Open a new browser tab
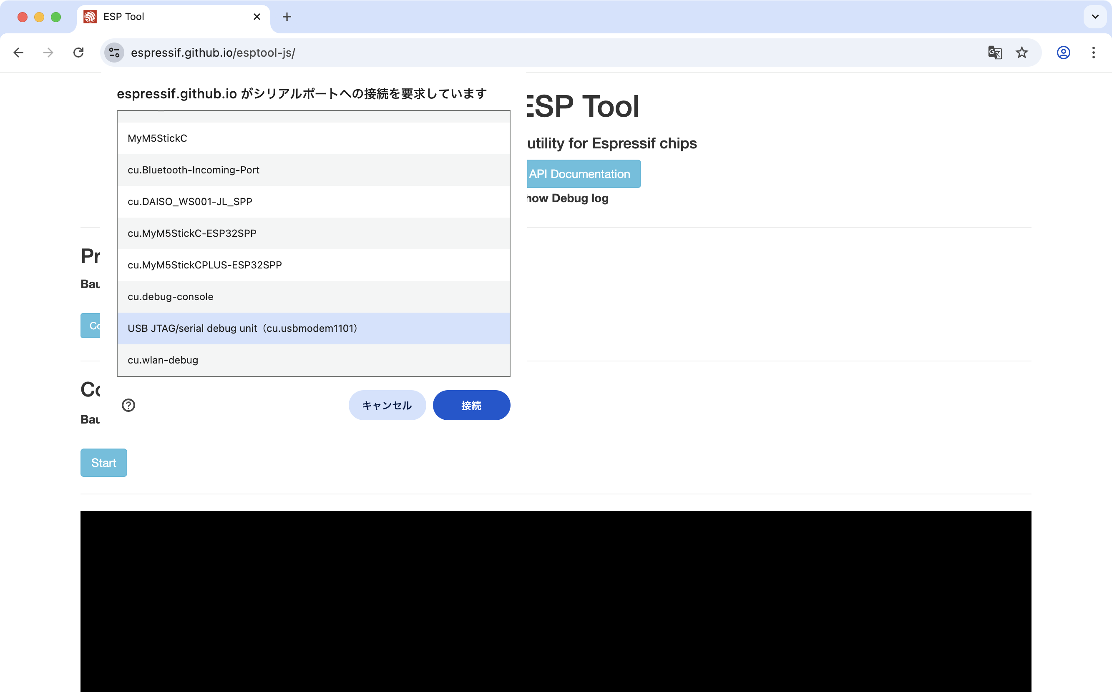This screenshot has height=692, width=1112. pyautogui.click(x=287, y=17)
